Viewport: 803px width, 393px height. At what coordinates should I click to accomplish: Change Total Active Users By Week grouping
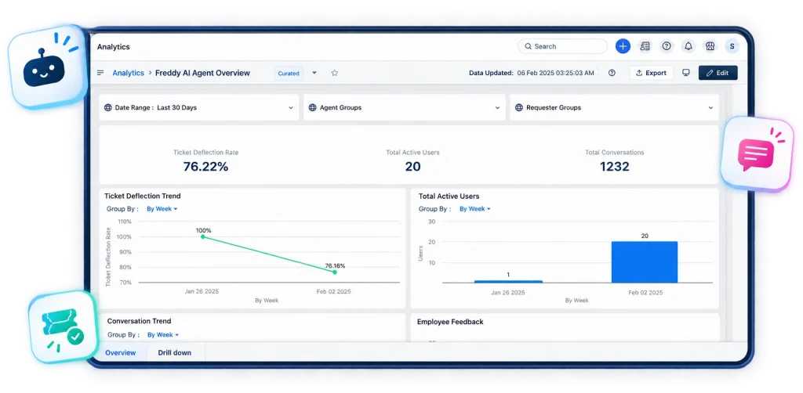[474, 209]
